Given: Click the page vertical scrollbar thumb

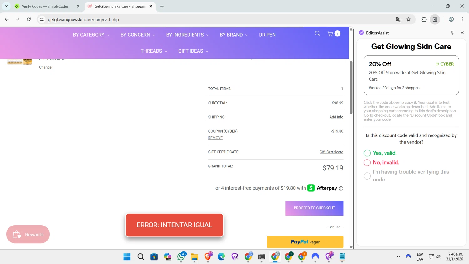Looking at the screenshot, I should point(351,88).
